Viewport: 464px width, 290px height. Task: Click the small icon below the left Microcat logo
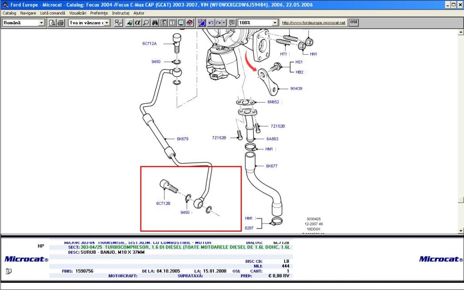(9, 271)
